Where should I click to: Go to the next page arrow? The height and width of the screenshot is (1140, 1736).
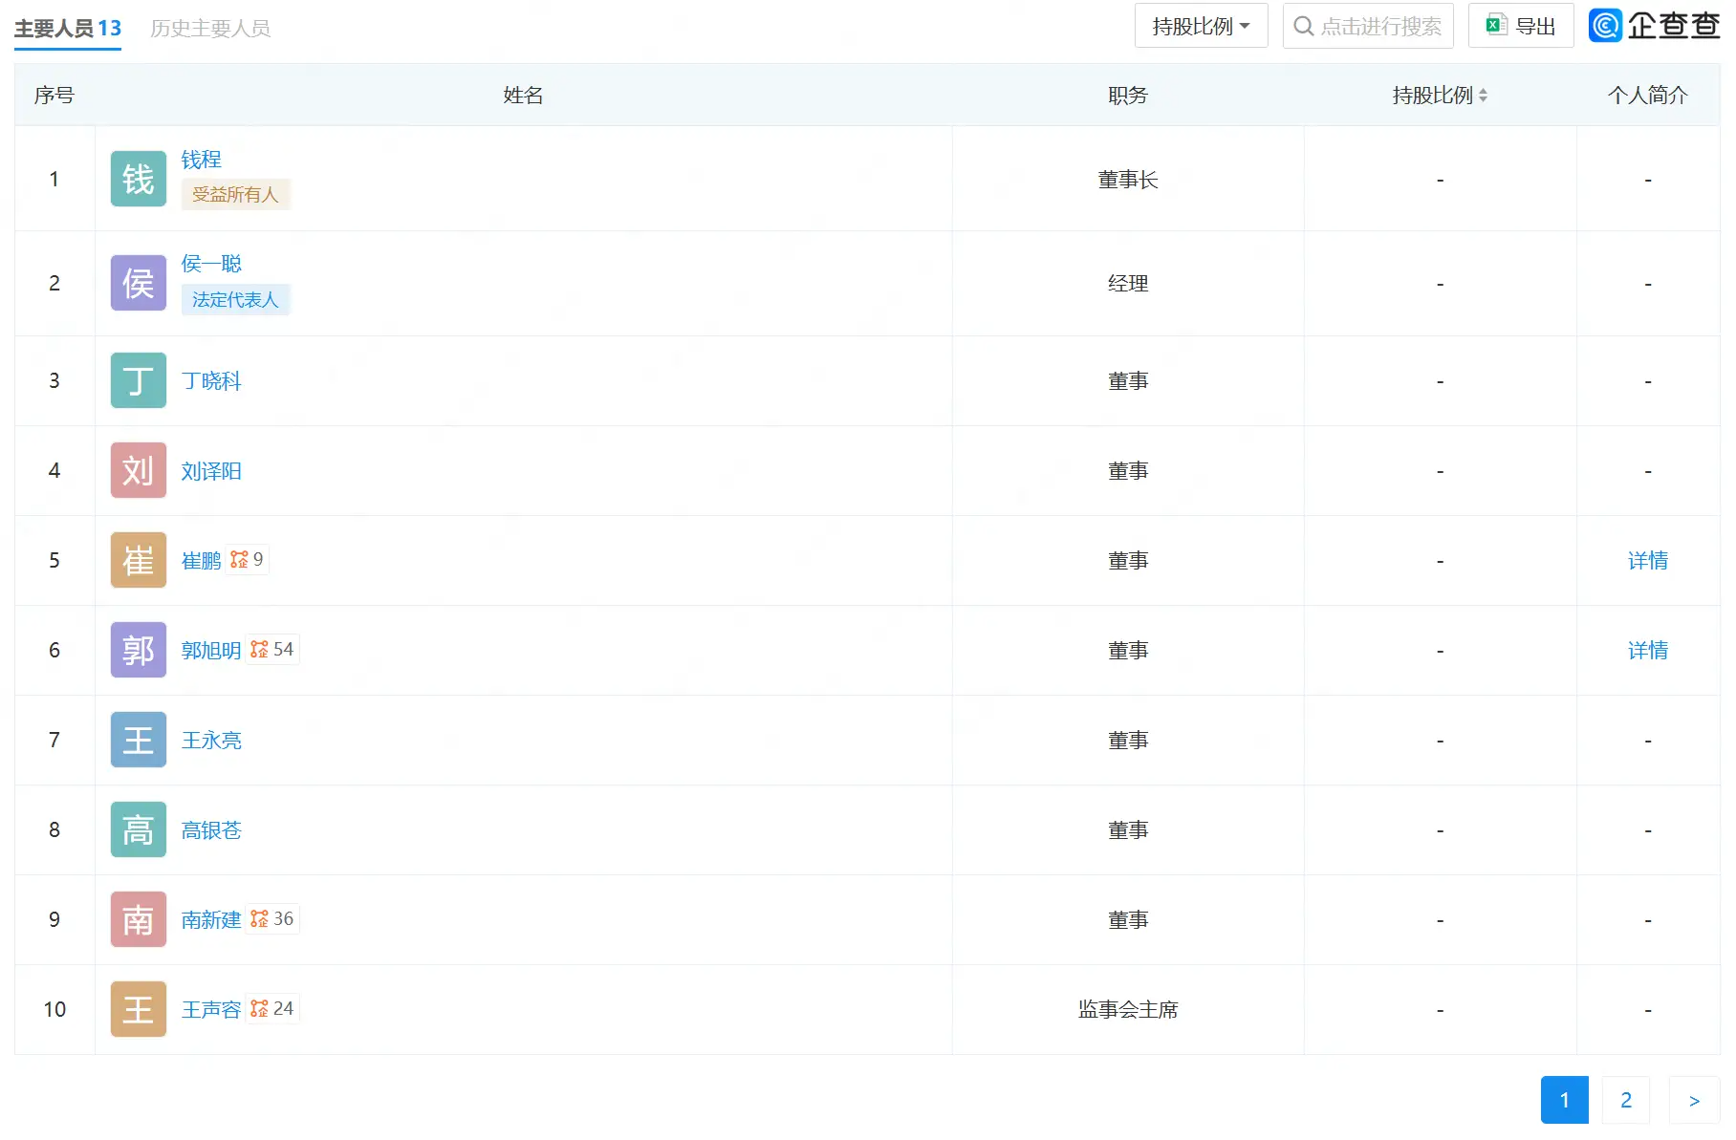pyautogui.click(x=1694, y=1100)
